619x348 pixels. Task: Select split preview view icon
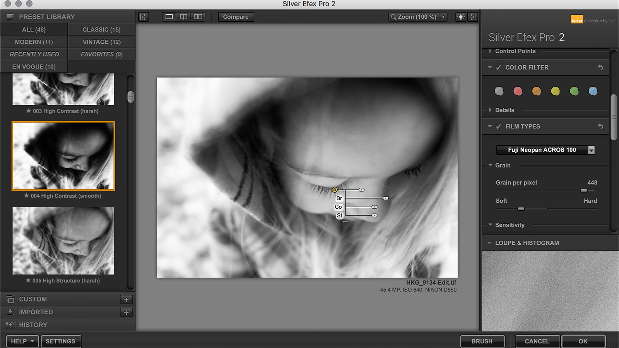click(x=183, y=17)
